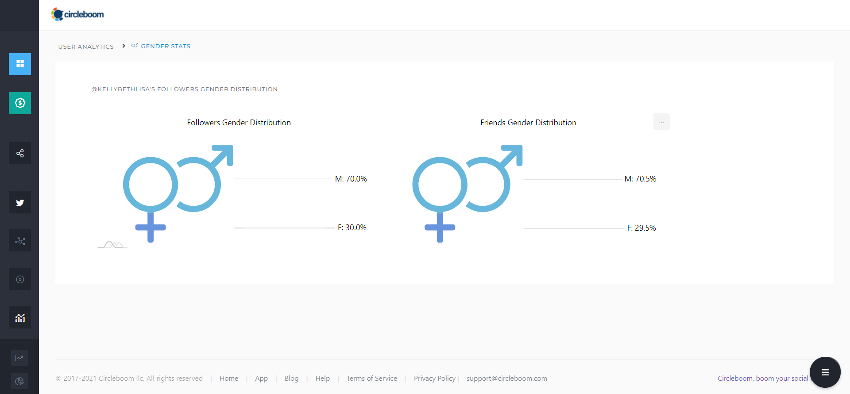
Task: Select the Gender Stats breadcrumb
Action: pos(165,46)
